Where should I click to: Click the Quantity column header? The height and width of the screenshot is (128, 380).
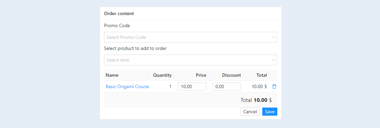162,75
